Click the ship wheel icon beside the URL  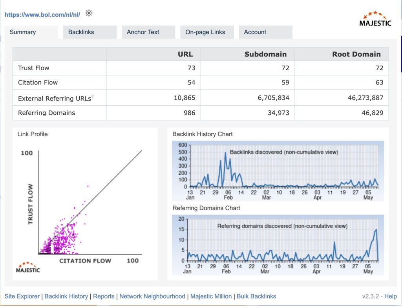89,13
